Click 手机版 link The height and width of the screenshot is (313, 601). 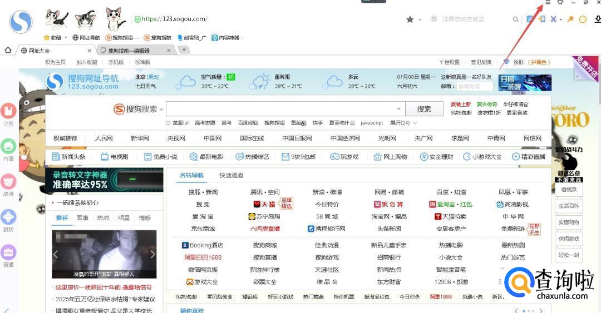(x=116, y=62)
